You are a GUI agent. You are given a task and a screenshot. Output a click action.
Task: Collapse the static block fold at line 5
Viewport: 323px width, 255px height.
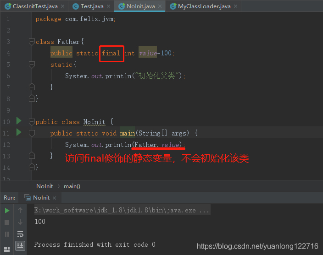tap(32, 65)
